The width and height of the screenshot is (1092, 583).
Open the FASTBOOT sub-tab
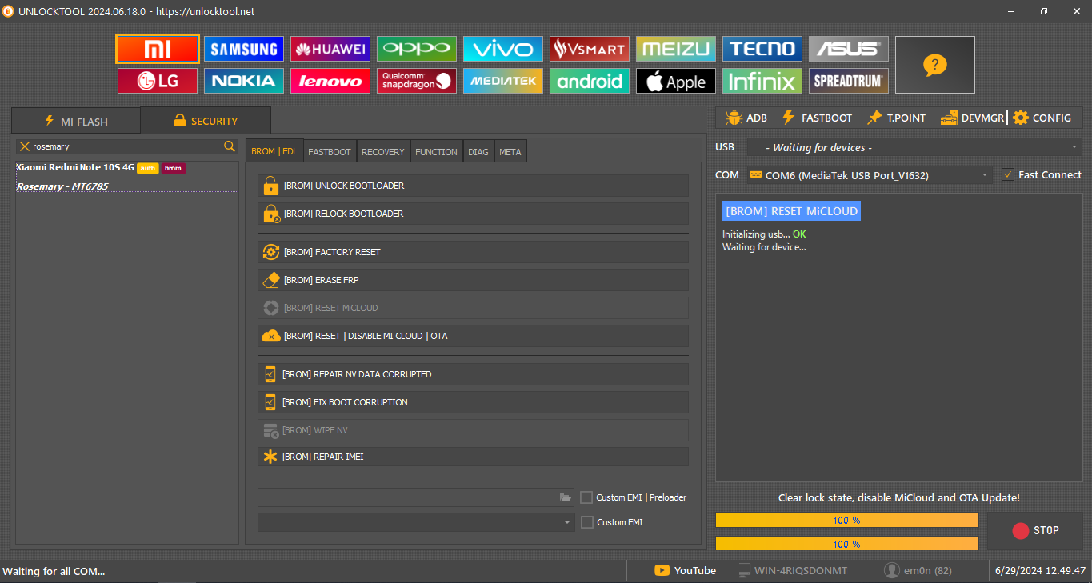pos(330,151)
